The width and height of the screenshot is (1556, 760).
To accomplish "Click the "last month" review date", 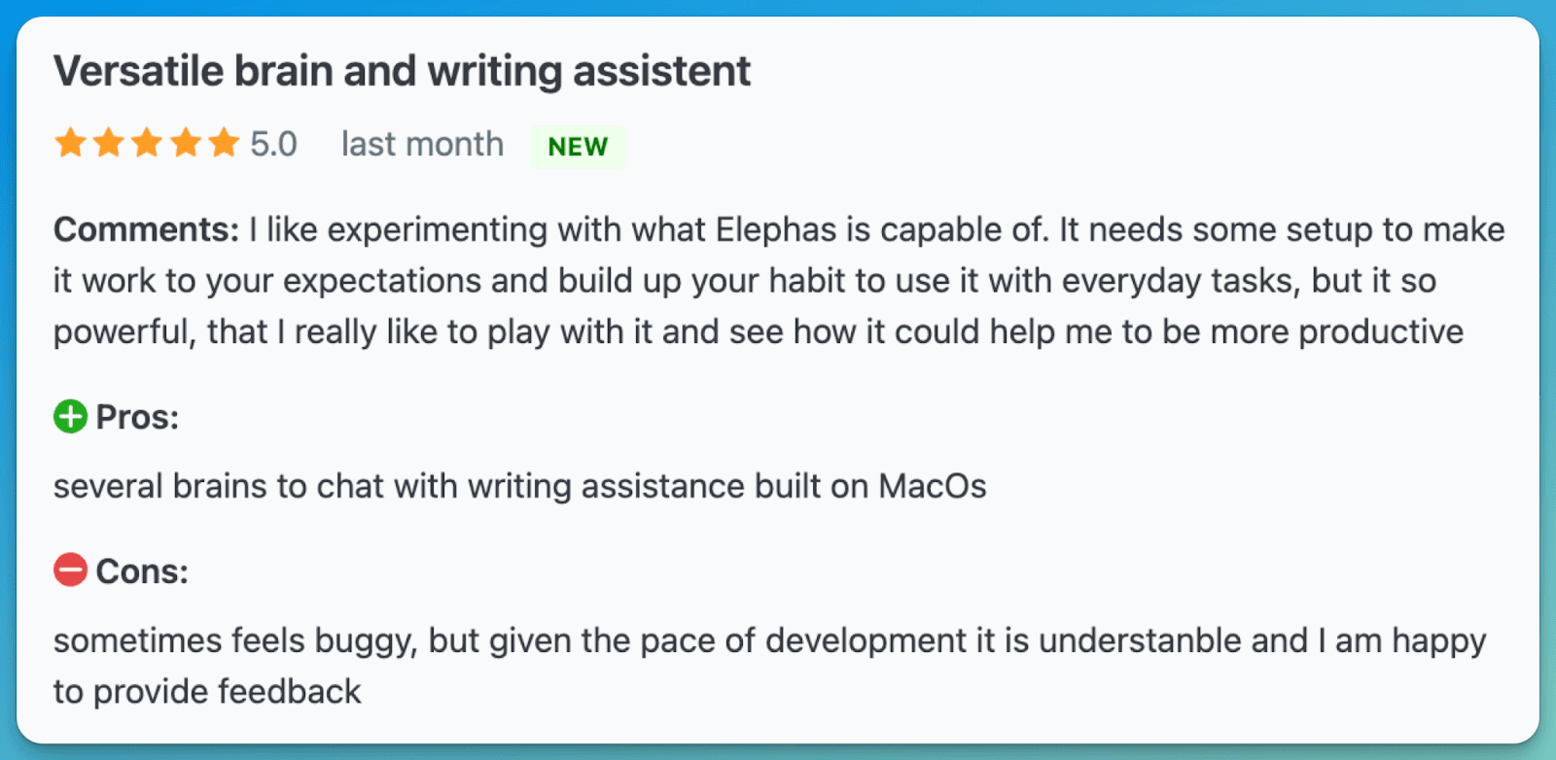I will pyautogui.click(x=422, y=144).
